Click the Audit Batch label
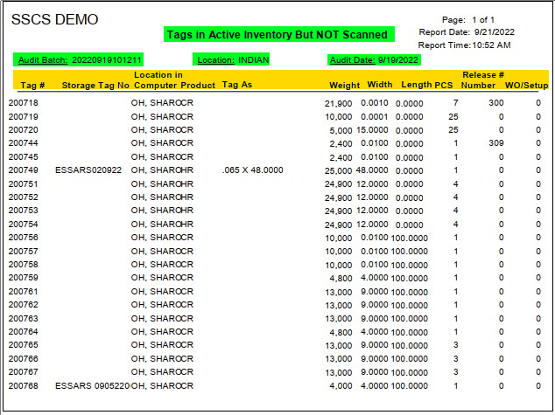 click(43, 60)
